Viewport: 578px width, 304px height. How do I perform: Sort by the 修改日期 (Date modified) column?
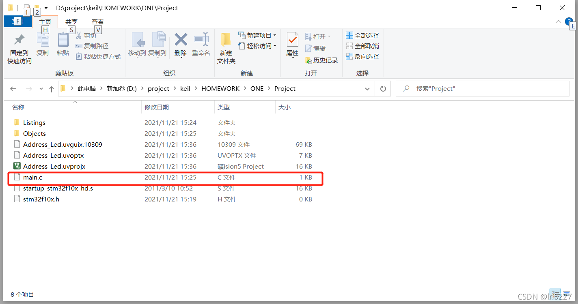[157, 107]
